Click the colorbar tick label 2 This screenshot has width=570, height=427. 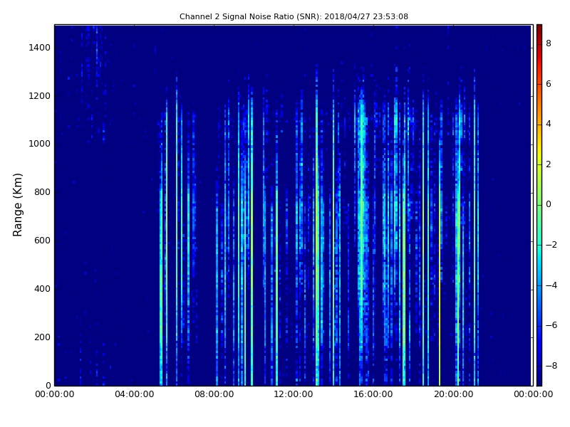coord(549,164)
